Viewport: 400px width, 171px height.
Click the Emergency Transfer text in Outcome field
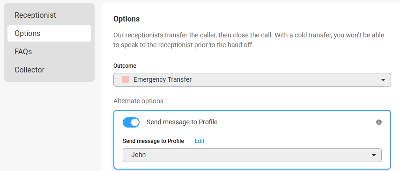coord(163,79)
